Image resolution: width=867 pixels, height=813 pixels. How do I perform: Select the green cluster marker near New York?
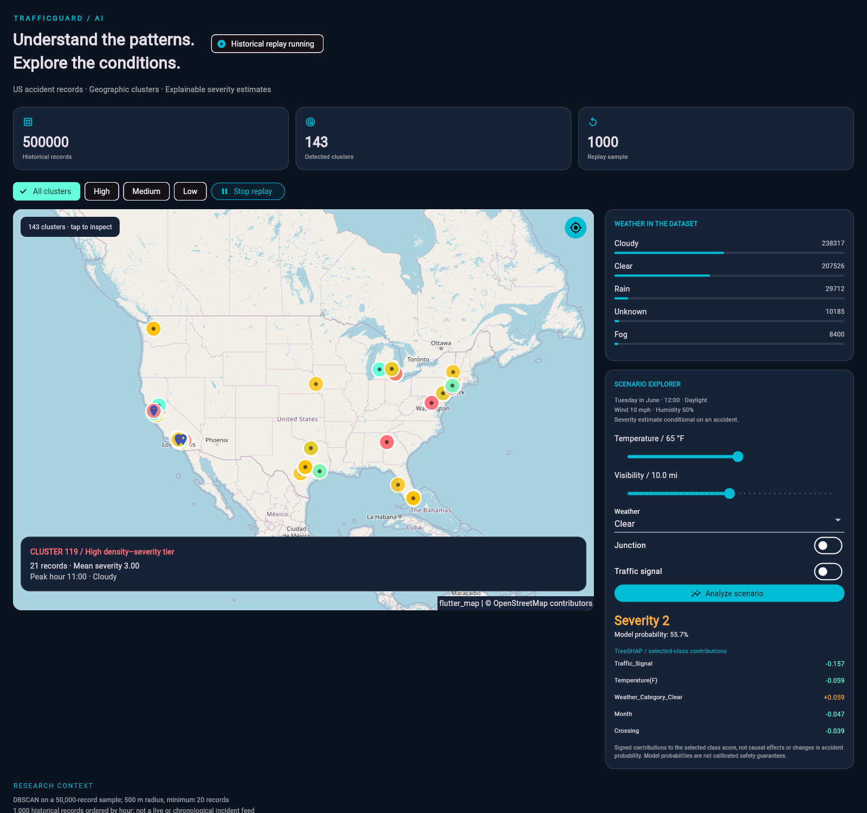[452, 385]
